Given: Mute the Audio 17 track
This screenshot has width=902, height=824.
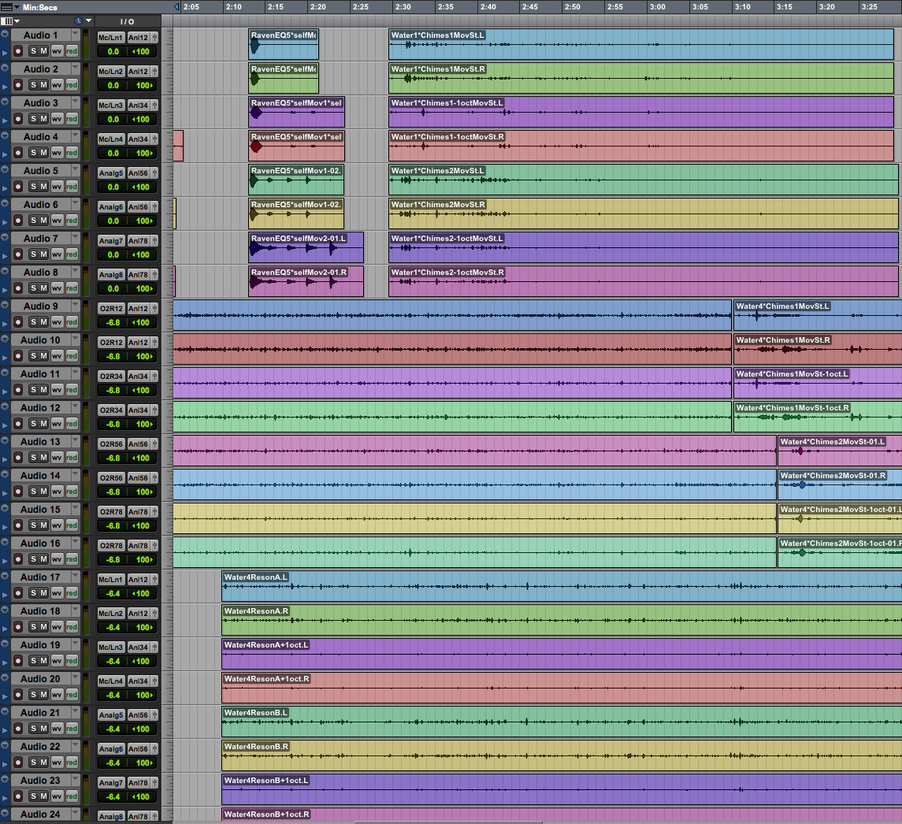Looking at the screenshot, I should click(44, 592).
